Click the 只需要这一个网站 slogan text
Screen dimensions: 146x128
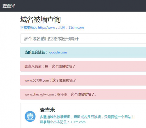pos(119,117)
